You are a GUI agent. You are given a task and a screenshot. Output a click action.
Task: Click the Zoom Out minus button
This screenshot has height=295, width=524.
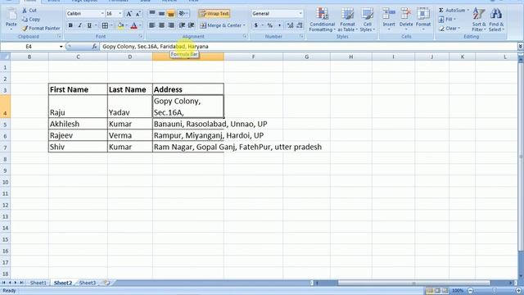[x=471, y=291]
